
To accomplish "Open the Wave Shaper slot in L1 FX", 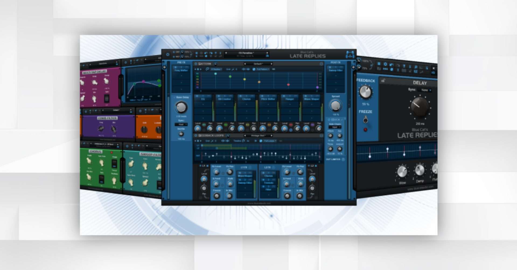I will click(x=245, y=176).
